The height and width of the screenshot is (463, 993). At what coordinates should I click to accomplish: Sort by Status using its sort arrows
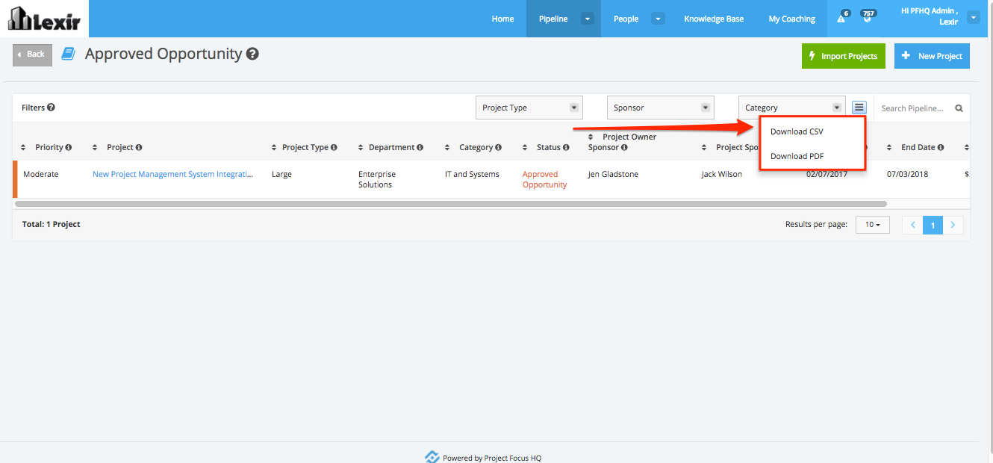pos(526,148)
